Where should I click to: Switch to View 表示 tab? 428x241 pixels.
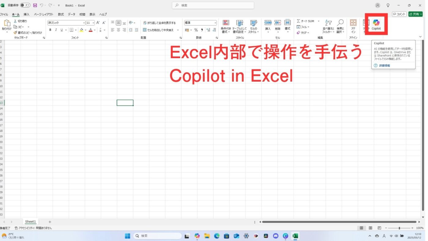[92, 14]
